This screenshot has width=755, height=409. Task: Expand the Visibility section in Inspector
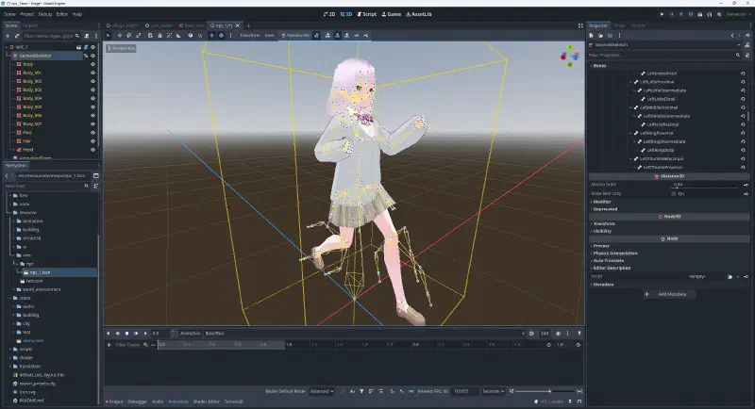(602, 231)
